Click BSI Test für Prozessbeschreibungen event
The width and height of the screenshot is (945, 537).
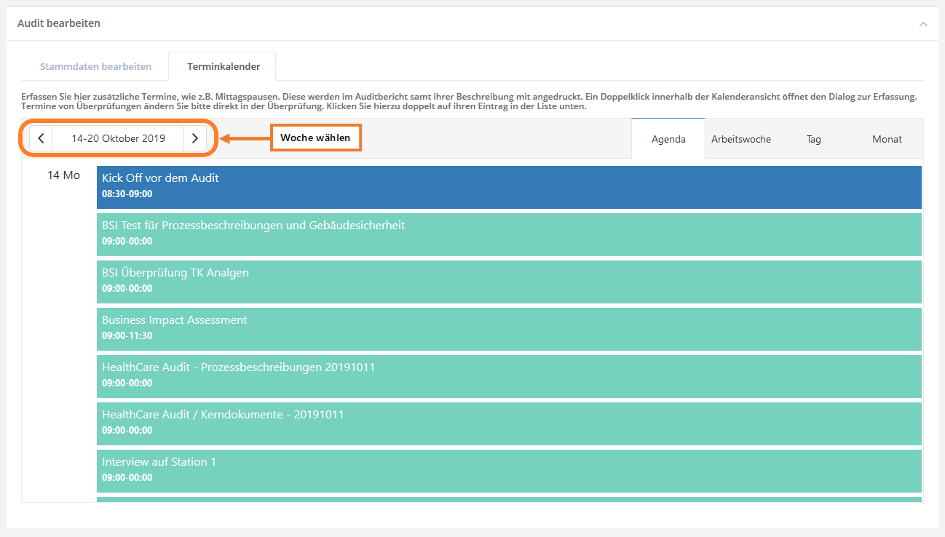[508, 234]
